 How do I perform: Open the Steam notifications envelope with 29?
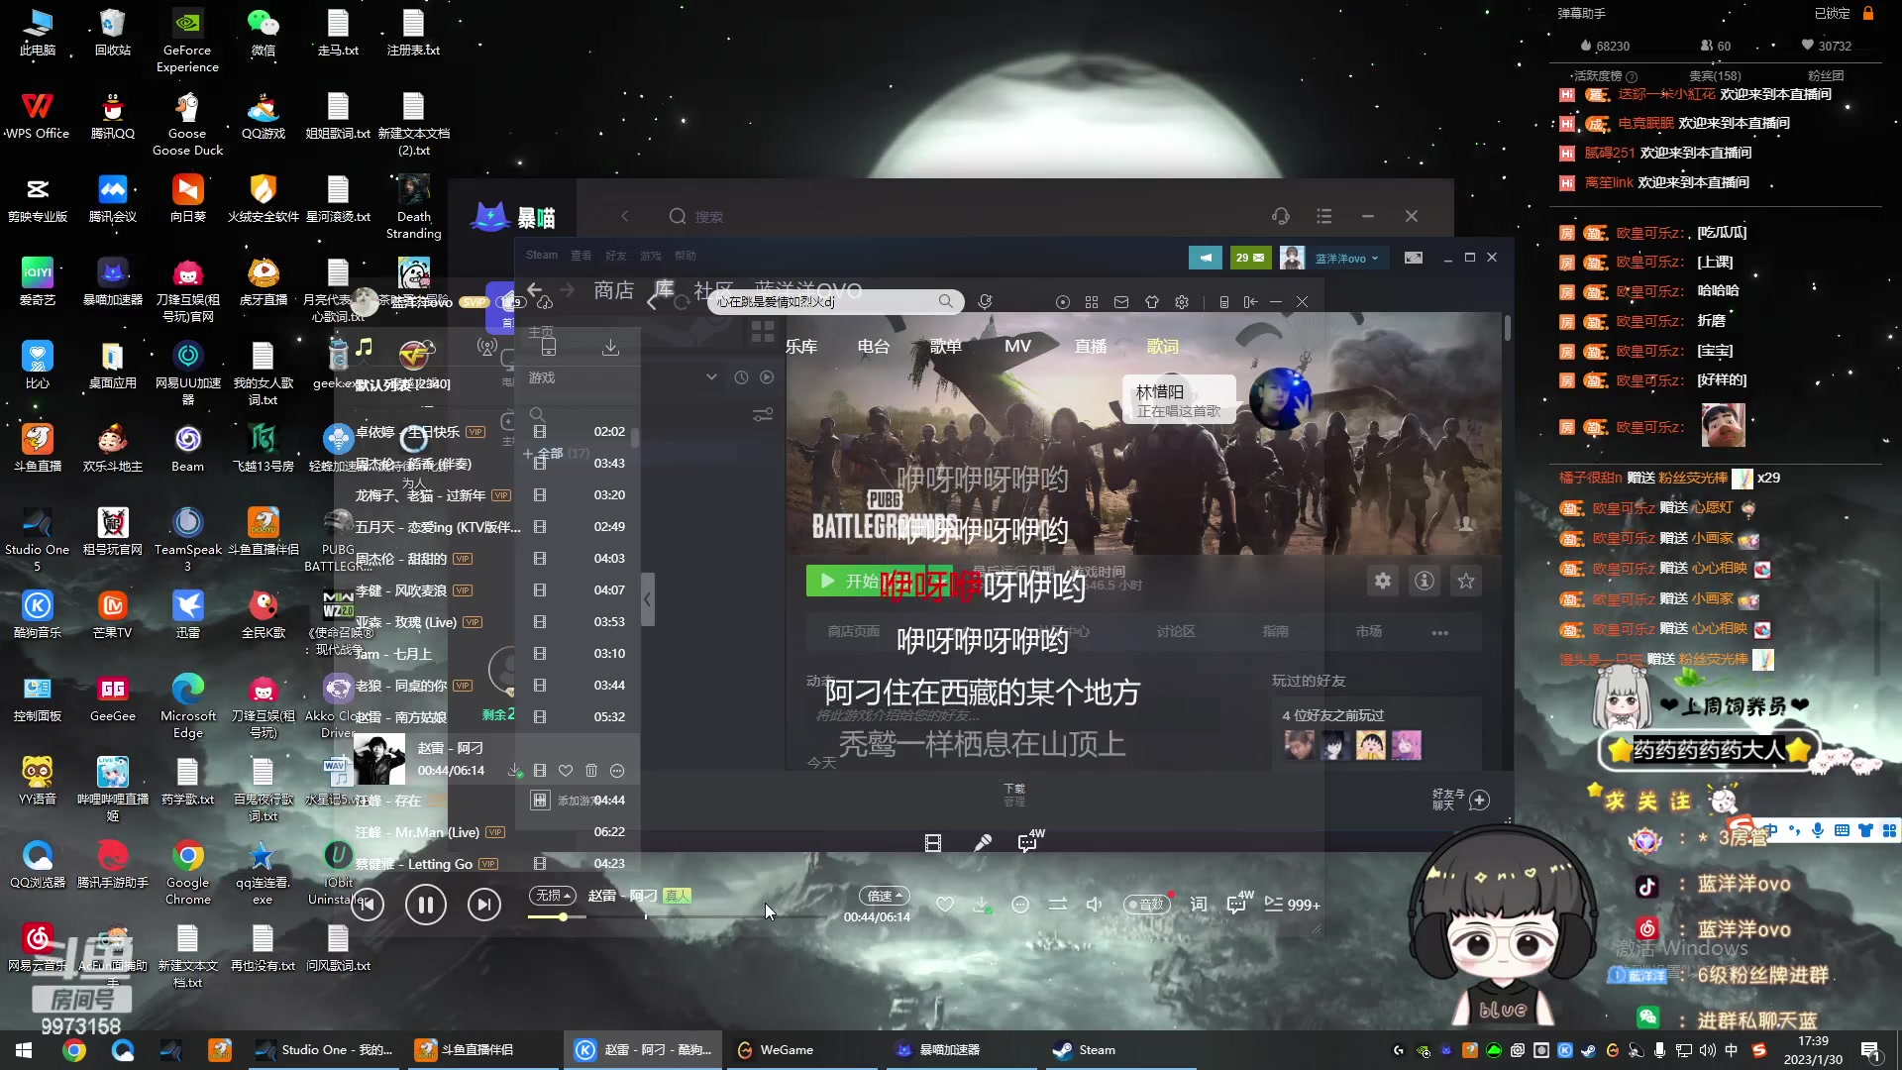tap(1250, 258)
